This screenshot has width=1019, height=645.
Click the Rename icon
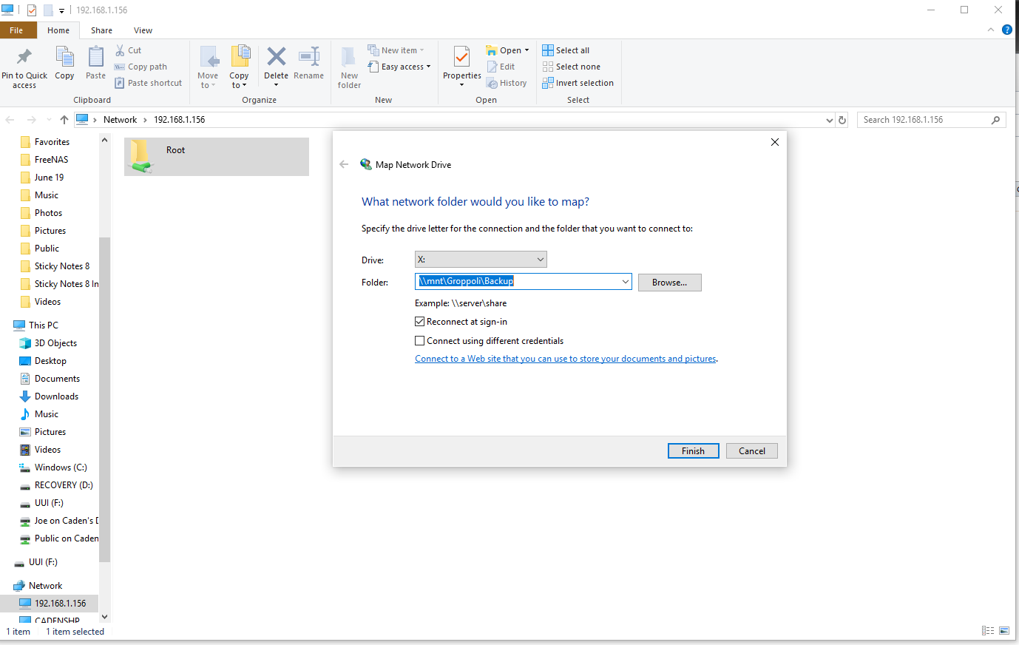click(308, 57)
